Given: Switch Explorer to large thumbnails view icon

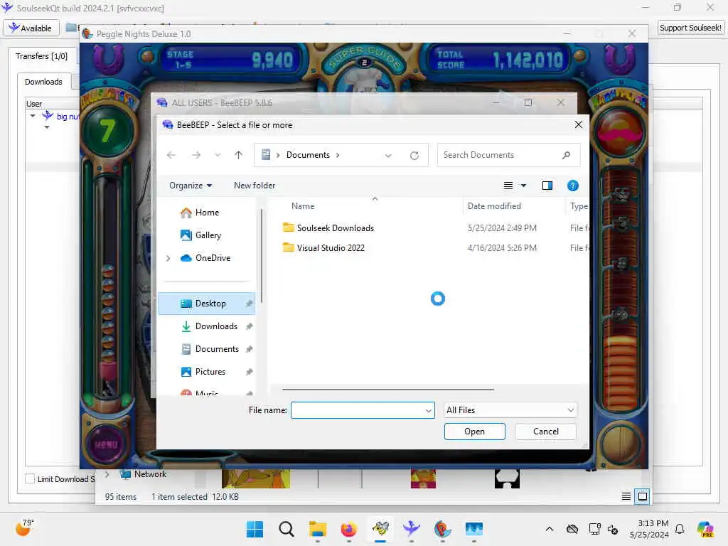Looking at the screenshot, I should click(x=643, y=496).
